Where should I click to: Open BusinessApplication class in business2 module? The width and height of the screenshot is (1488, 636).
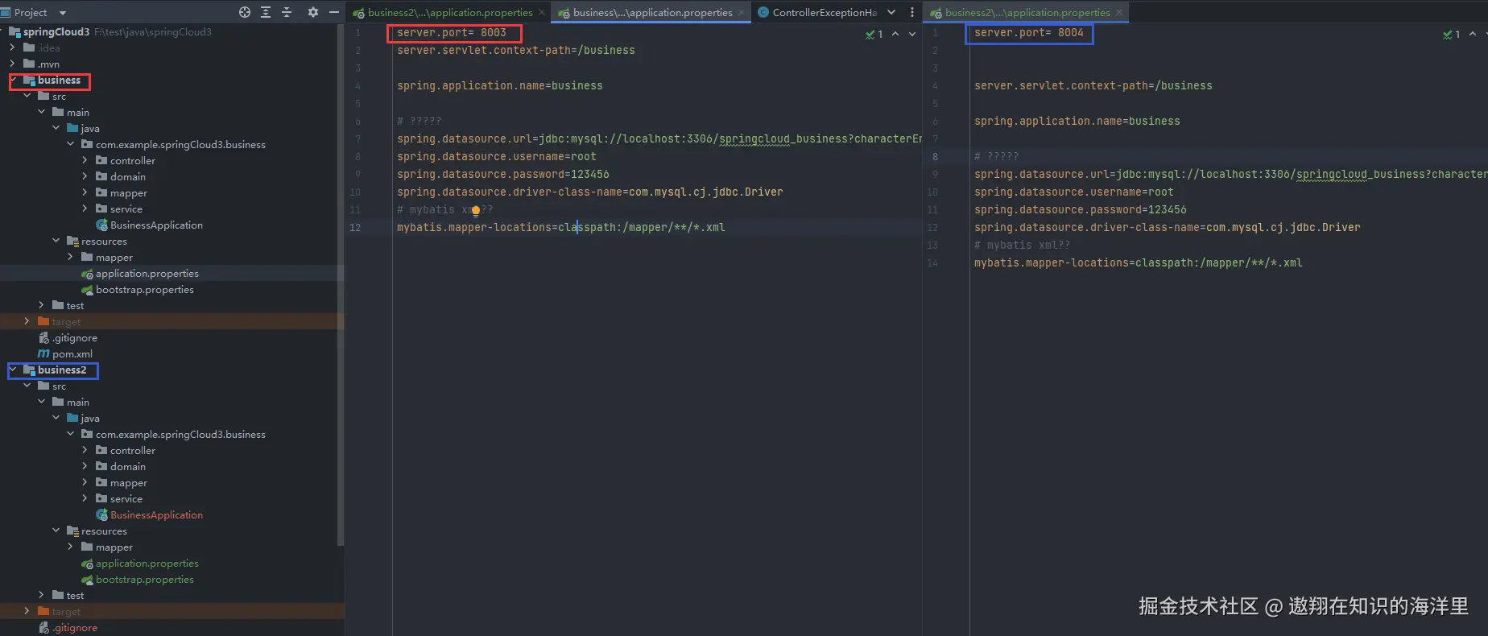[x=156, y=515]
